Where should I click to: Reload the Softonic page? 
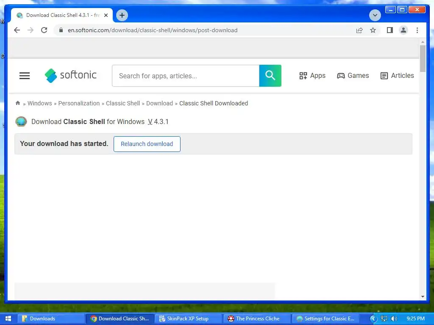44,30
